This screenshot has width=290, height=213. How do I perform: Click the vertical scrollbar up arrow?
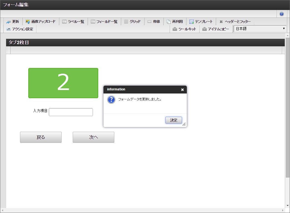(288, 35)
